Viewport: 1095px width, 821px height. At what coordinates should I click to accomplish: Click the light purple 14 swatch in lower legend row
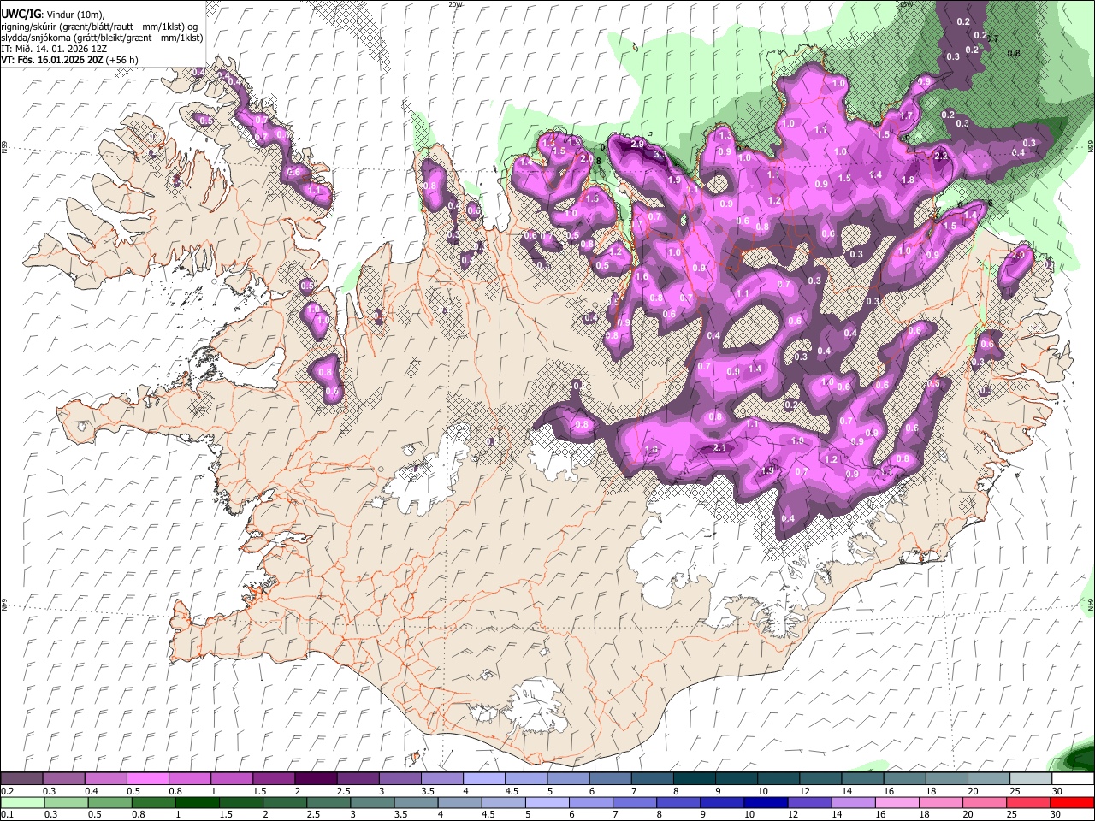coord(854,802)
